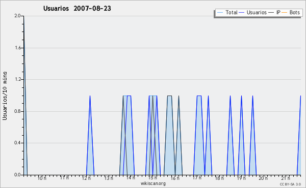Click the chart title date 2007-08-23
This screenshot has width=306, height=188.
coord(92,8)
